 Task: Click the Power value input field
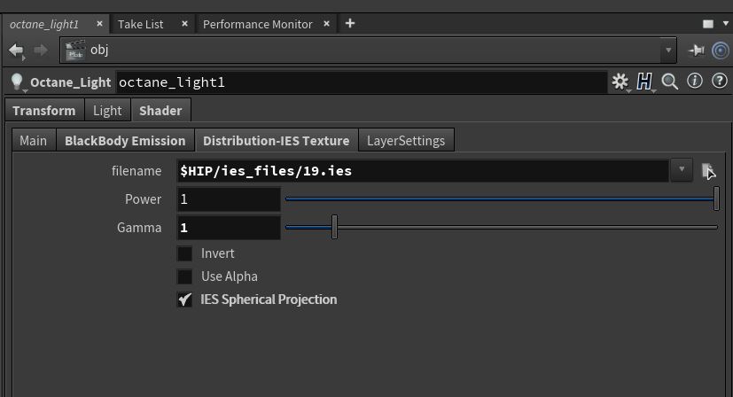[229, 199]
